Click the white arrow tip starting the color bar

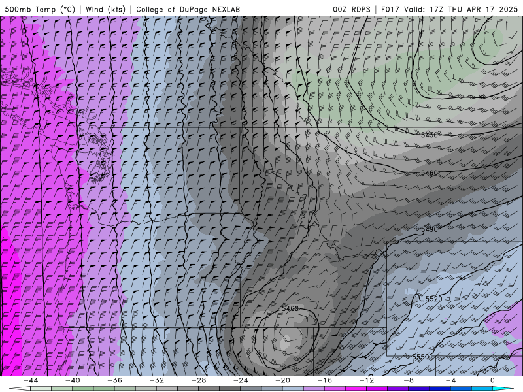20,389
